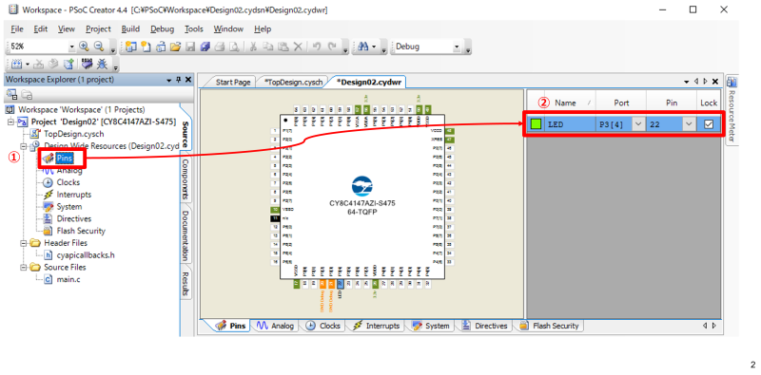Click the Program chip icon in toolbar
This screenshot has width=761, height=375.
pos(88,64)
